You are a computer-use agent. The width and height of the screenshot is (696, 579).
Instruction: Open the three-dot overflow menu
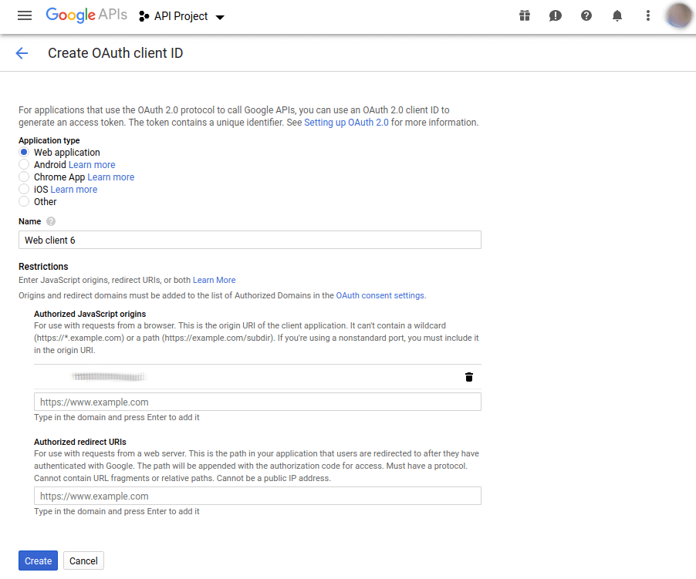tap(647, 15)
